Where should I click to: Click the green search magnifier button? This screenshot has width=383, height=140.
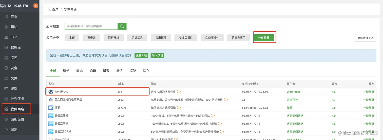(122, 26)
